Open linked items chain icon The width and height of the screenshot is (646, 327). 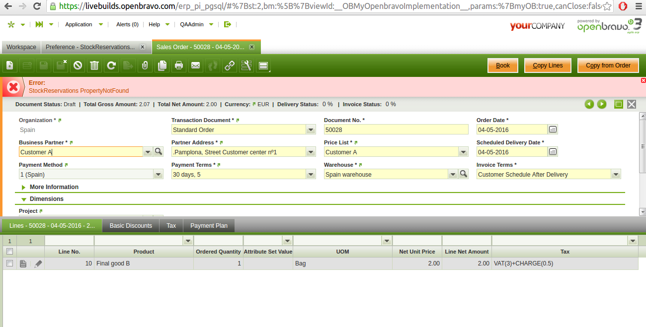tap(230, 65)
